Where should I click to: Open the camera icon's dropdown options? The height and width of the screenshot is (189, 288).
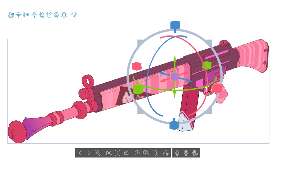(111, 155)
